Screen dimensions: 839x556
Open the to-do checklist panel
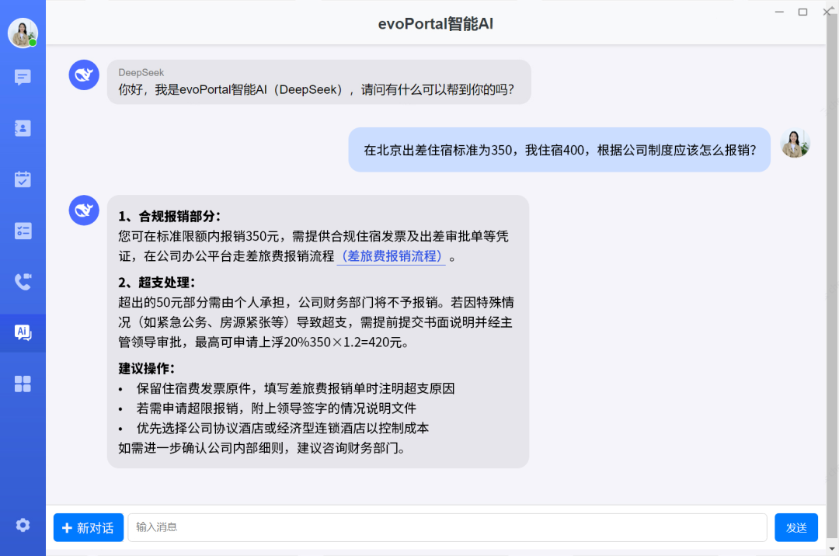coord(23,231)
